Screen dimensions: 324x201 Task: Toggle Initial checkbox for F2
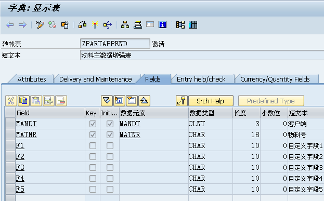click(x=110, y=157)
